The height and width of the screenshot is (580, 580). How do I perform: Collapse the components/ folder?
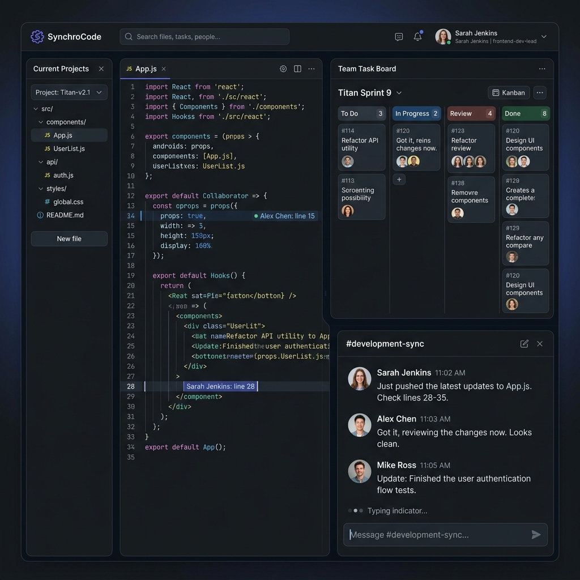pyautogui.click(x=41, y=122)
